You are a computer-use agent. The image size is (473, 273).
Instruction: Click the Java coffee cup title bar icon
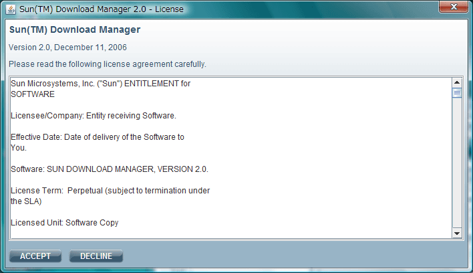[x=11, y=9]
